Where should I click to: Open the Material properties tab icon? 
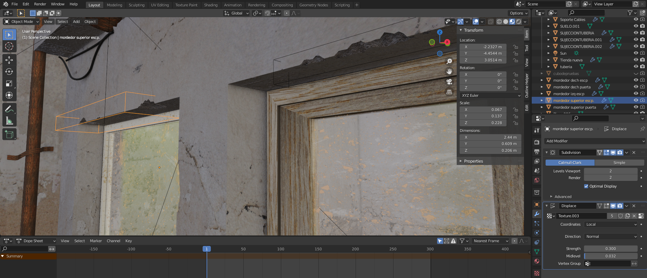536,261
